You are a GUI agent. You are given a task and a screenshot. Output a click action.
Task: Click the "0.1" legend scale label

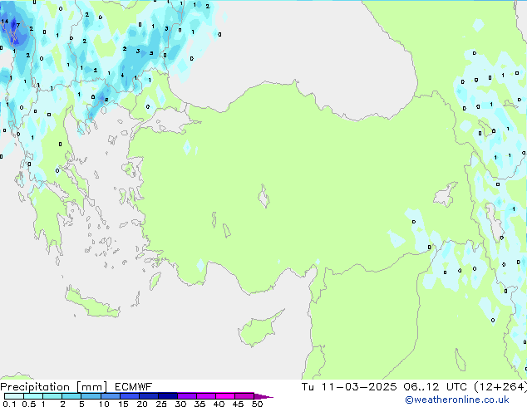pyautogui.click(x=9, y=404)
